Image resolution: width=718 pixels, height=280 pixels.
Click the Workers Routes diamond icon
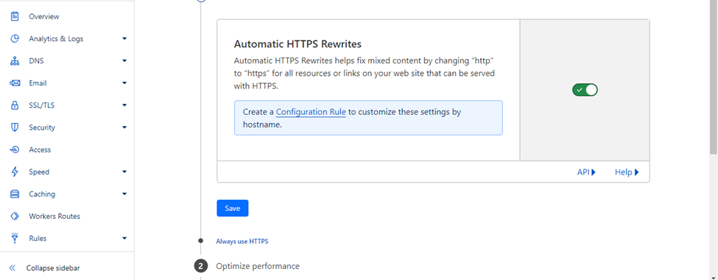[15, 217]
